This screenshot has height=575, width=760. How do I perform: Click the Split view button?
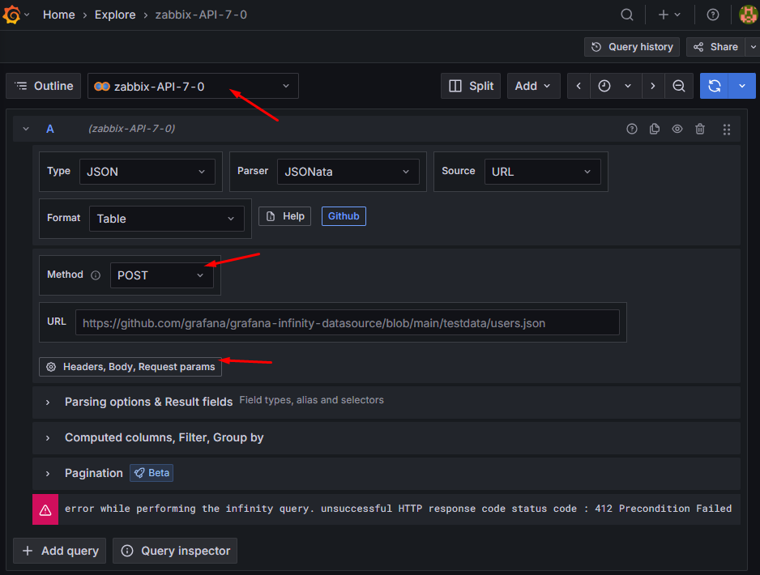click(x=472, y=86)
